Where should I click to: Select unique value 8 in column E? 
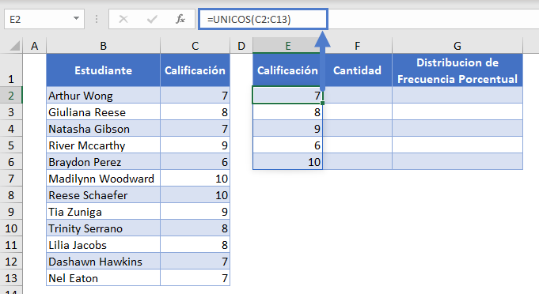288,112
